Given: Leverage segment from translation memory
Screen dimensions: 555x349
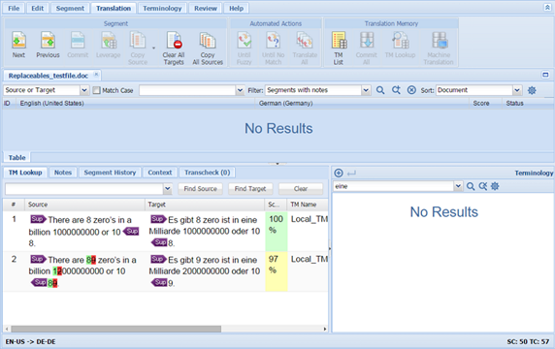Looking at the screenshot, I should 109,45.
